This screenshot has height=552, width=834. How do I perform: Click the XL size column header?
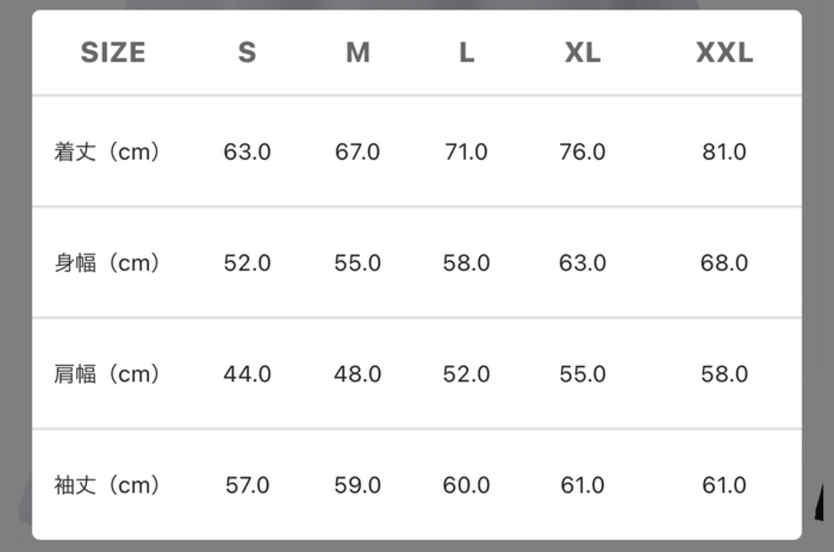(582, 52)
